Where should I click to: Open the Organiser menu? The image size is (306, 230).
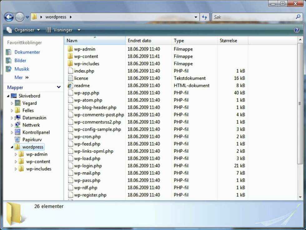tap(23, 30)
